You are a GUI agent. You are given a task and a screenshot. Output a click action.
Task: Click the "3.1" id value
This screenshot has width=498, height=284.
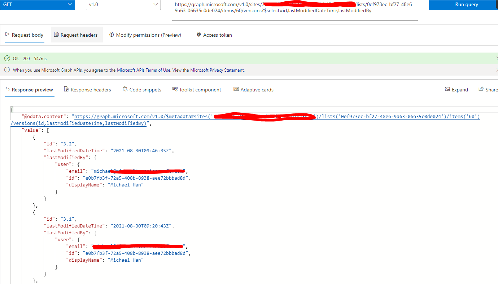(x=67, y=219)
